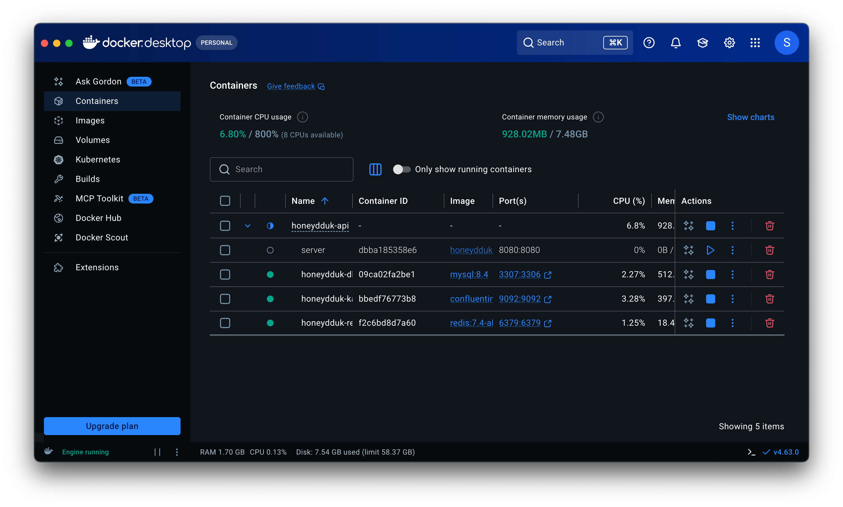Select the server container checkbox
The height and width of the screenshot is (507, 843).
(225, 250)
